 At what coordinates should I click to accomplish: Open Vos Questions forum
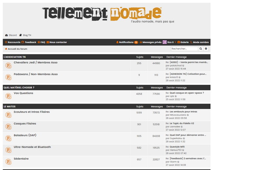pyautogui.click(x=23, y=93)
